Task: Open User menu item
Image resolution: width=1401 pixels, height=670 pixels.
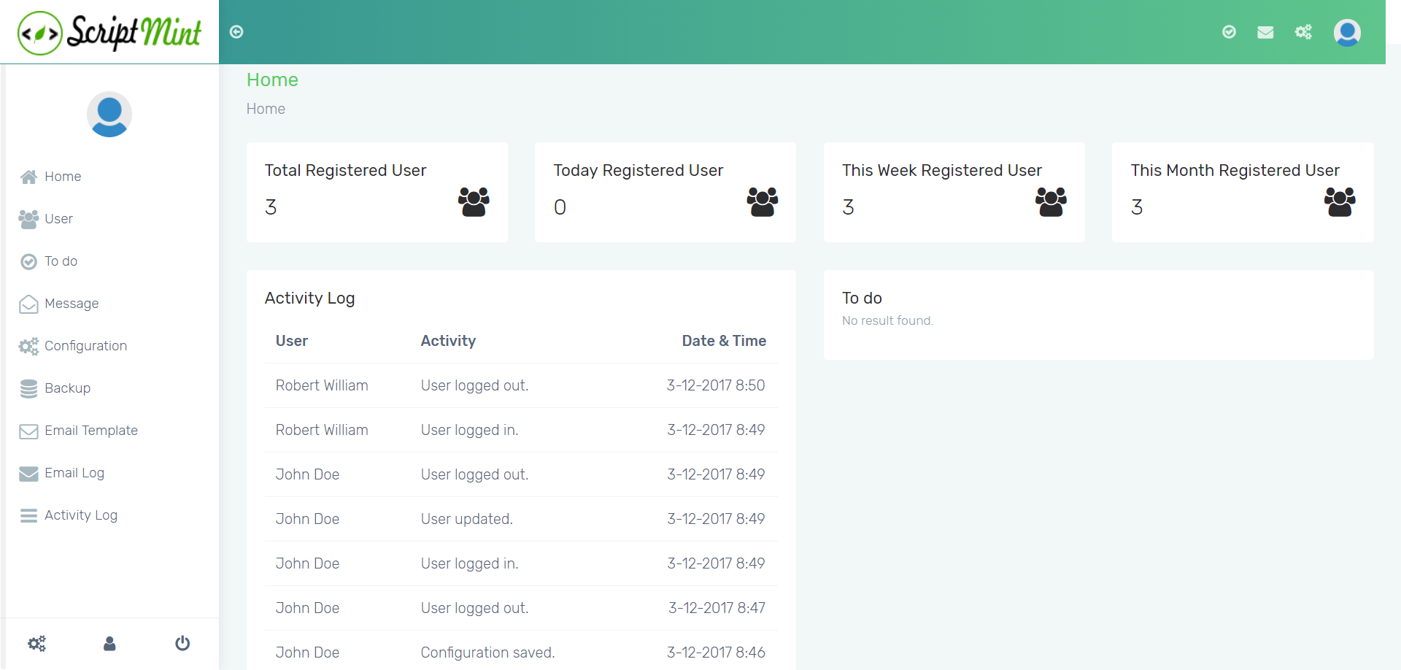Action: [x=58, y=219]
